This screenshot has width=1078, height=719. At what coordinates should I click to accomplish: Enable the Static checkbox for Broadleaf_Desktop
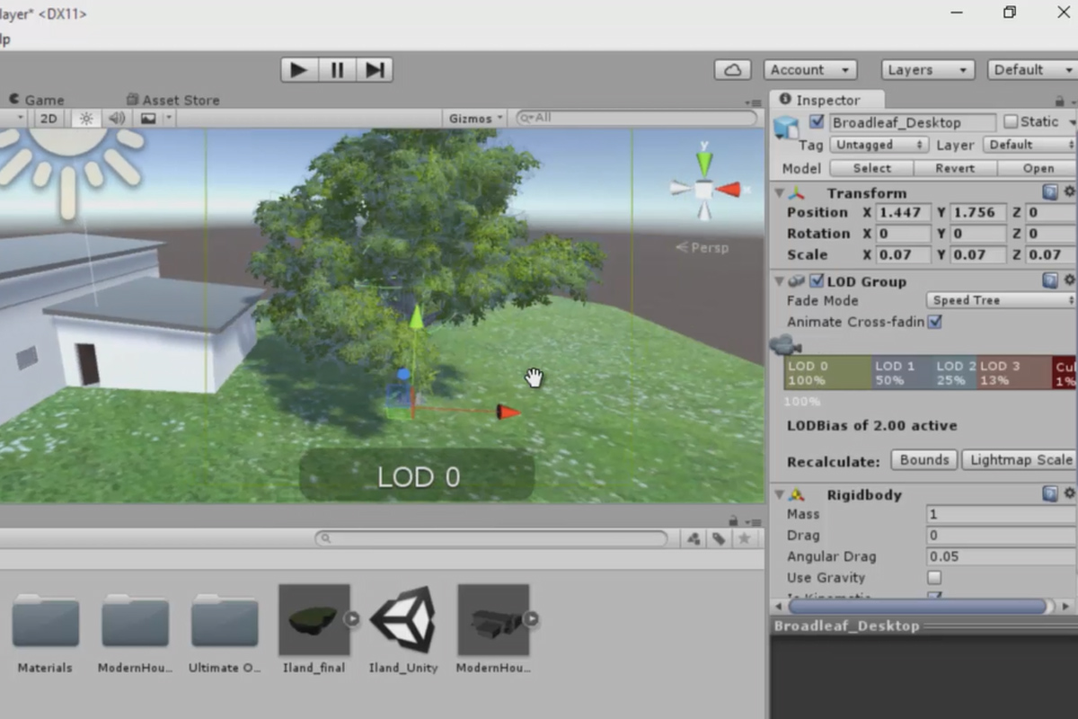pos(1012,121)
